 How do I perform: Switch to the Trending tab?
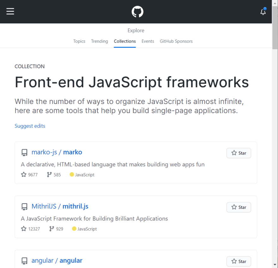click(100, 41)
